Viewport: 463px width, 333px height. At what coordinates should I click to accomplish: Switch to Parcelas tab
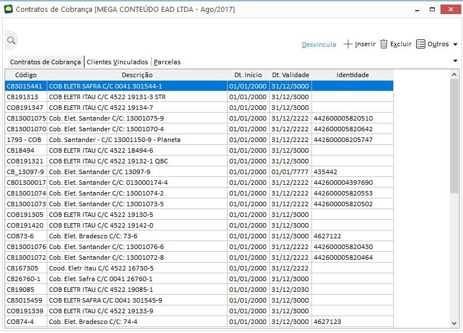pyautogui.click(x=167, y=62)
